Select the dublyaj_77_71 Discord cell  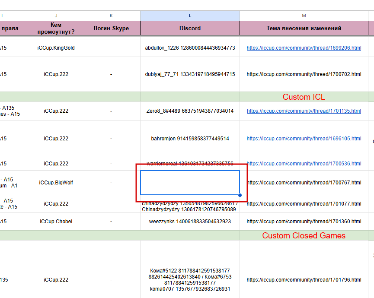coord(190,74)
